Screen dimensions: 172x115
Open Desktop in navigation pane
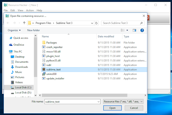coord(17,57)
